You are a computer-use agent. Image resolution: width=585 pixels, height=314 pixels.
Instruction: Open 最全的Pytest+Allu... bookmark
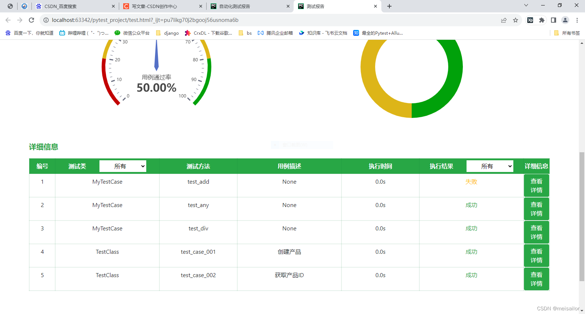pyautogui.click(x=378, y=33)
